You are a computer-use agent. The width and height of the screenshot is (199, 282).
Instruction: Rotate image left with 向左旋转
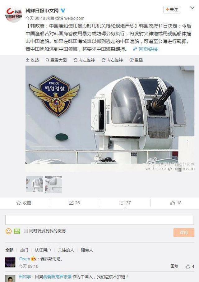(x=84, y=60)
